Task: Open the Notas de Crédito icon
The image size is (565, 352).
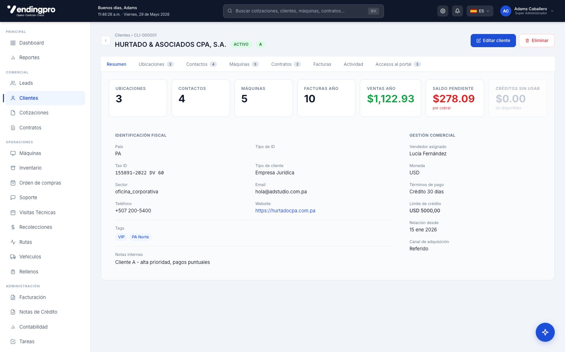Action: [13, 312]
